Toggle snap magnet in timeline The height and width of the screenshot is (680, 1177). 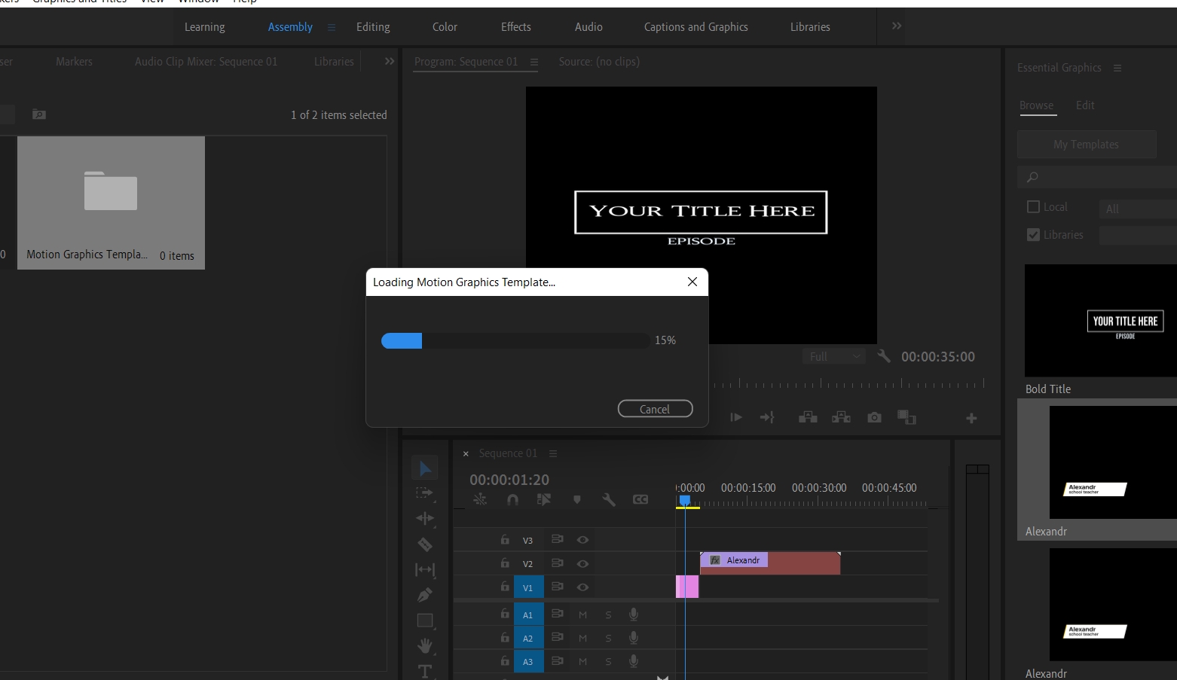(x=512, y=499)
